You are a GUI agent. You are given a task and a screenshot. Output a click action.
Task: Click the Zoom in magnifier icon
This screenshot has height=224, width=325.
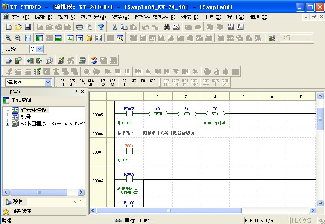[x=8, y=38]
